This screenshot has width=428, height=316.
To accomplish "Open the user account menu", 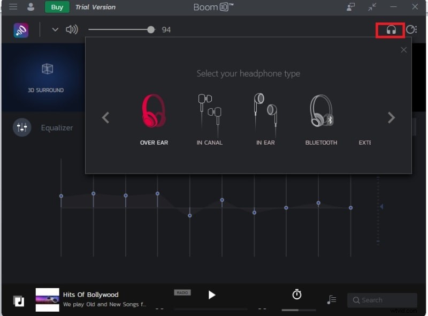I will tap(30, 7).
